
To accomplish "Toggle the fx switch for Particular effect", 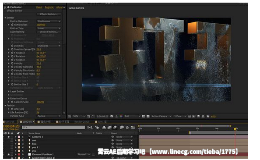I will [x=5, y=7].
